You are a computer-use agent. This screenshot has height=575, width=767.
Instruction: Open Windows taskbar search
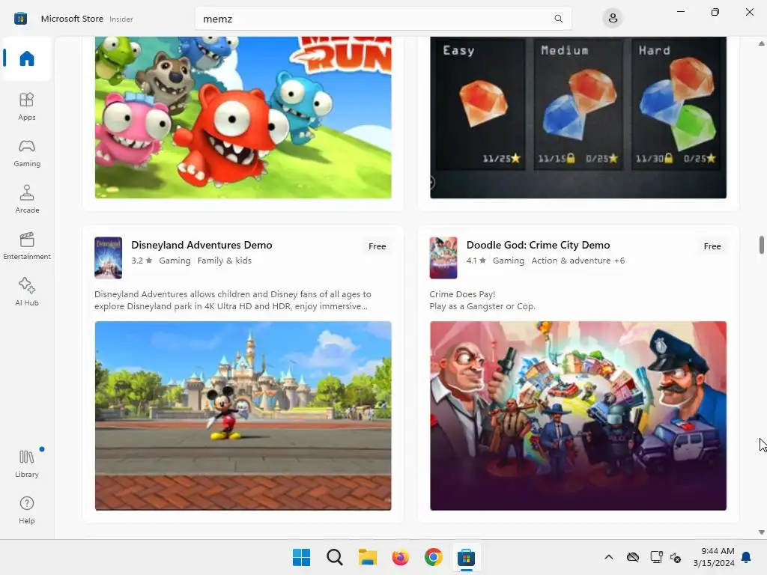point(335,557)
